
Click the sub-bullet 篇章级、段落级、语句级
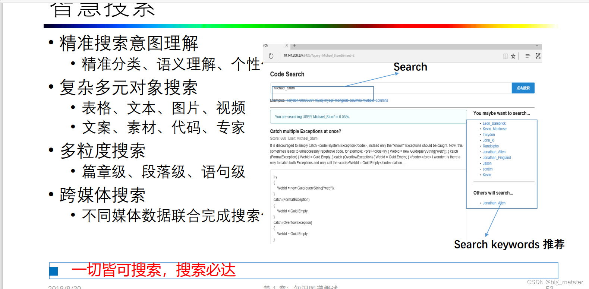[164, 172]
